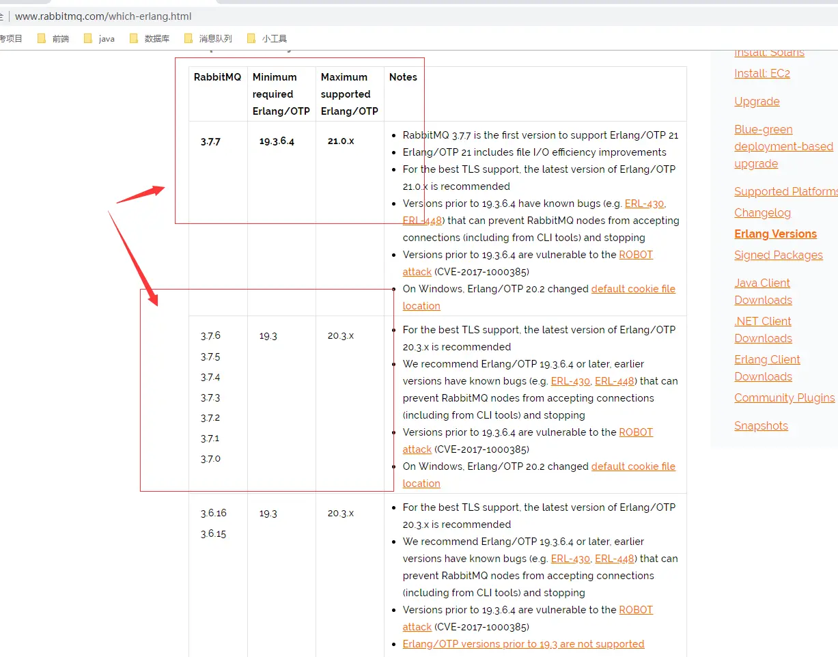
Task: Select the 3.7.7 version cell
Action: tap(210, 141)
